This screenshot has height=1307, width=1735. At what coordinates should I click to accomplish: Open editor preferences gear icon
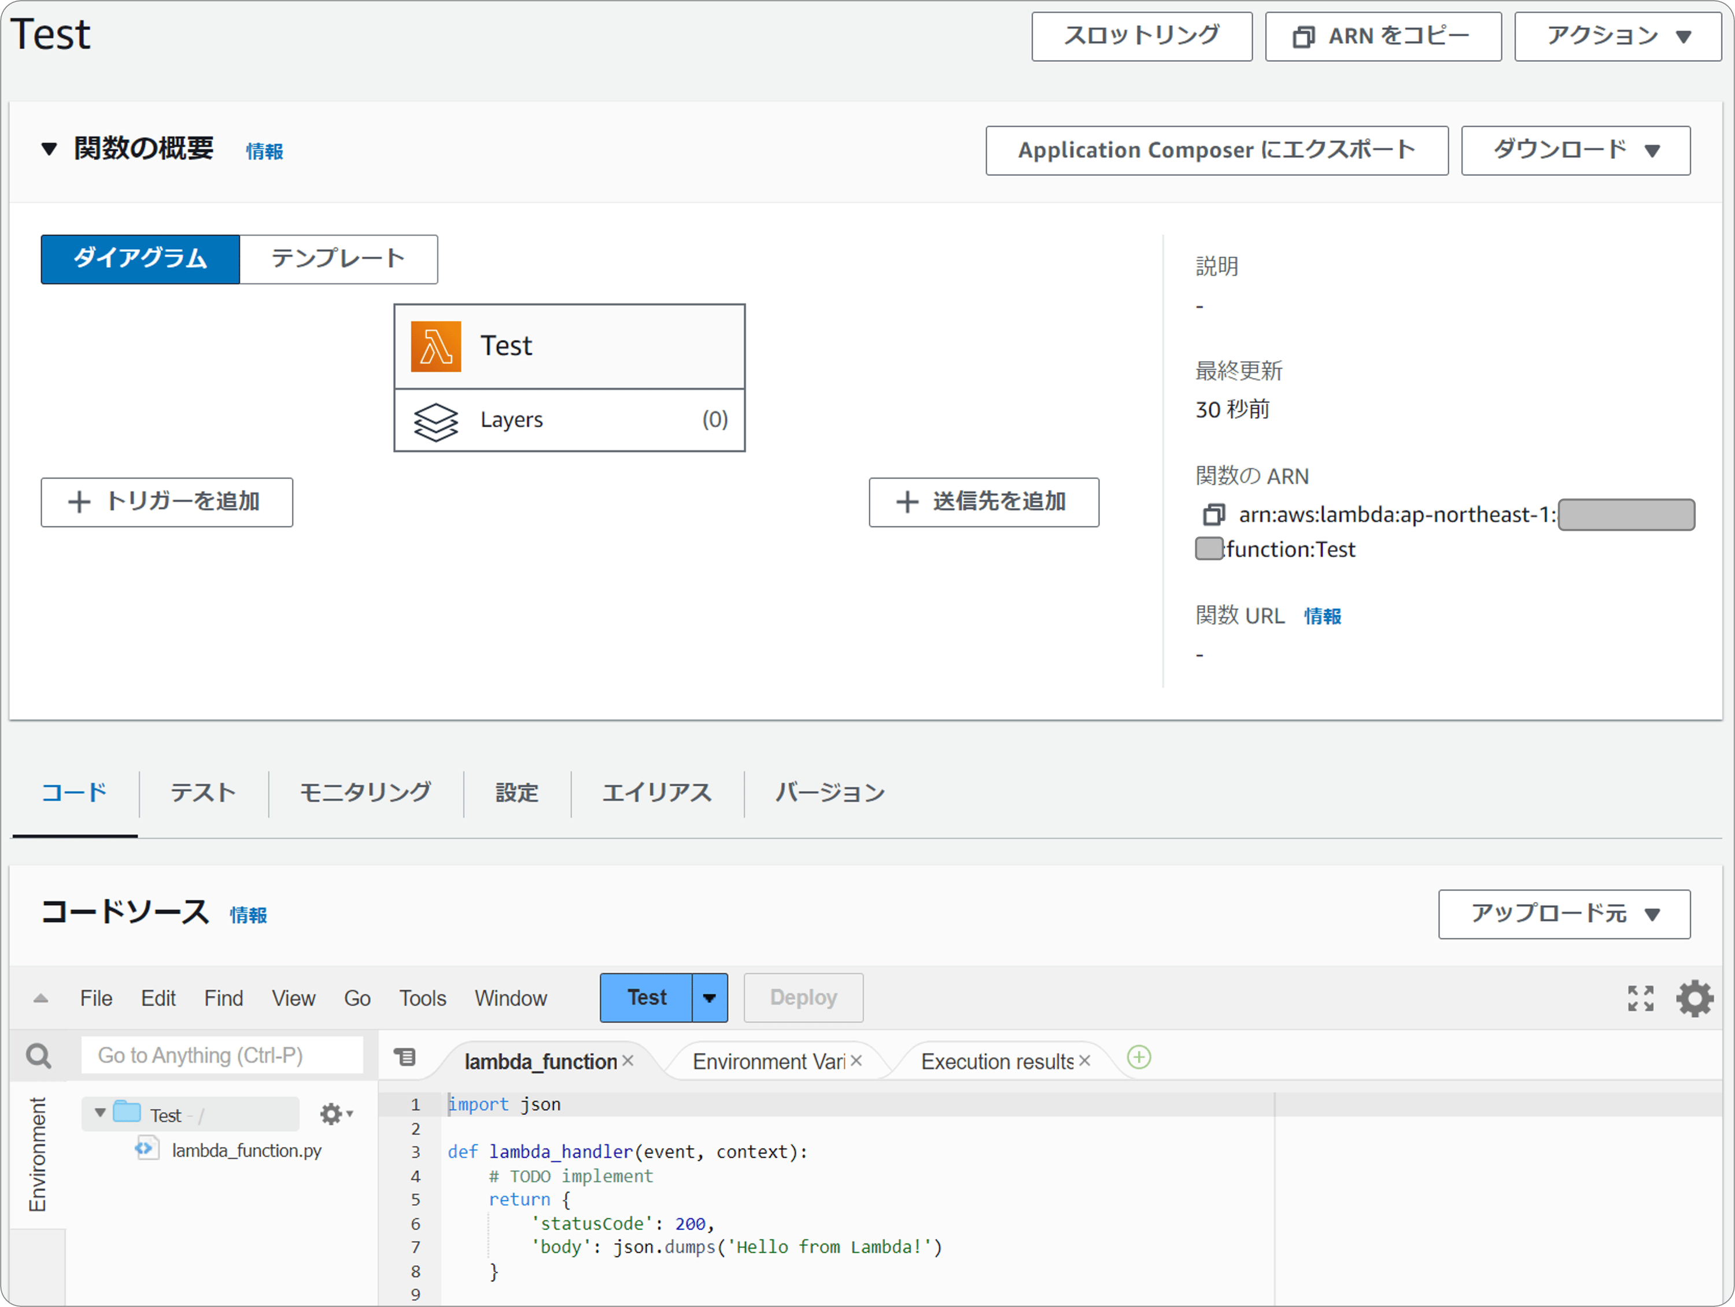1694,998
